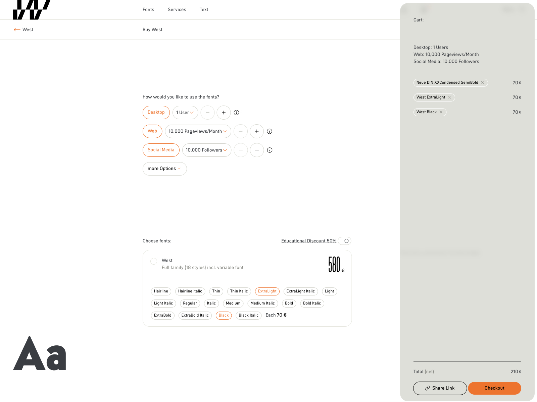
Task: Decrease Desktop users with minus button
Action: point(207,113)
